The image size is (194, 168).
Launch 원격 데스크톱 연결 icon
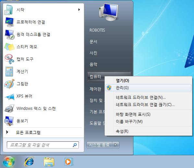click(10, 34)
